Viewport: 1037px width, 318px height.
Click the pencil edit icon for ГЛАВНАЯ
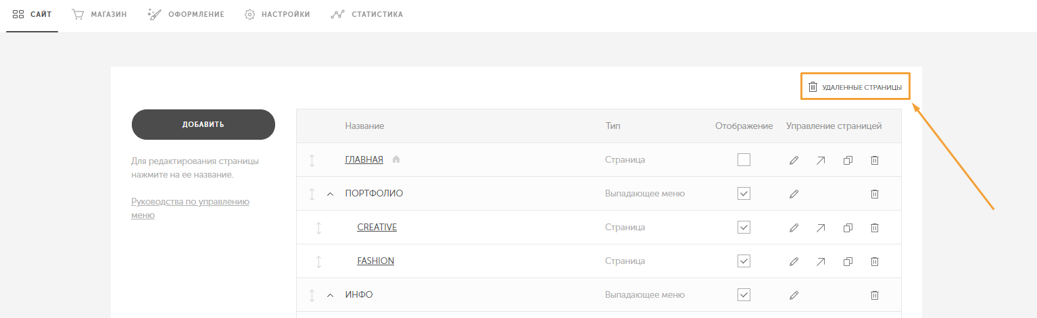[x=794, y=160]
